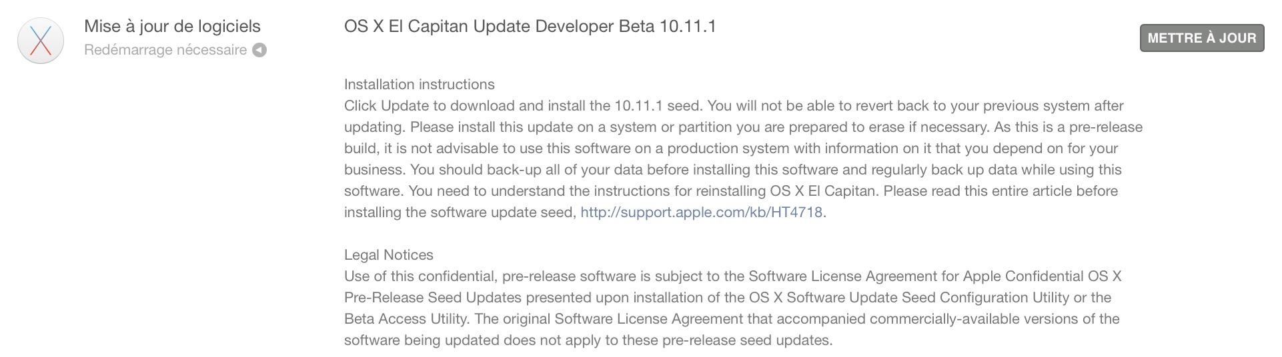Click the line starting "Pre-Release Seed Updates presented"
The image size is (1282, 357).
[x=728, y=298]
